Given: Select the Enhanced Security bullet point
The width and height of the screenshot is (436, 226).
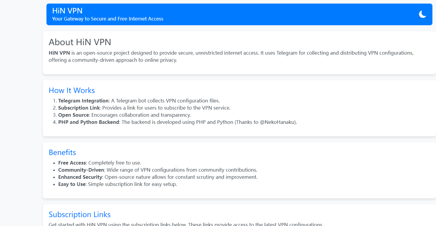Looking at the screenshot, I should click(x=80, y=177).
